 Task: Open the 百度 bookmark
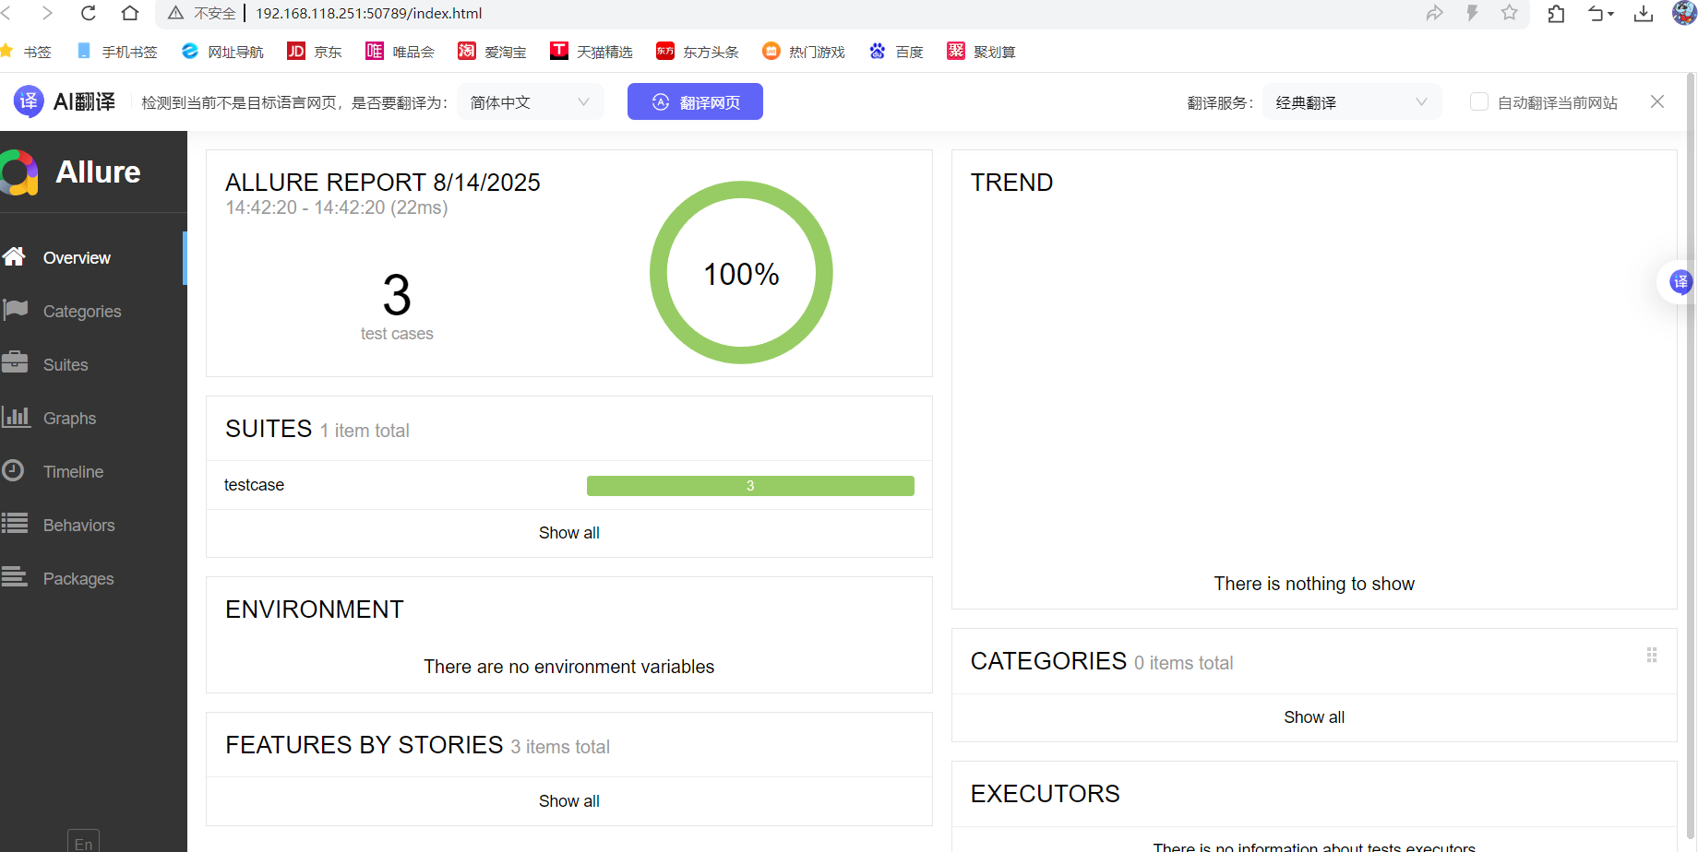(896, 52)
